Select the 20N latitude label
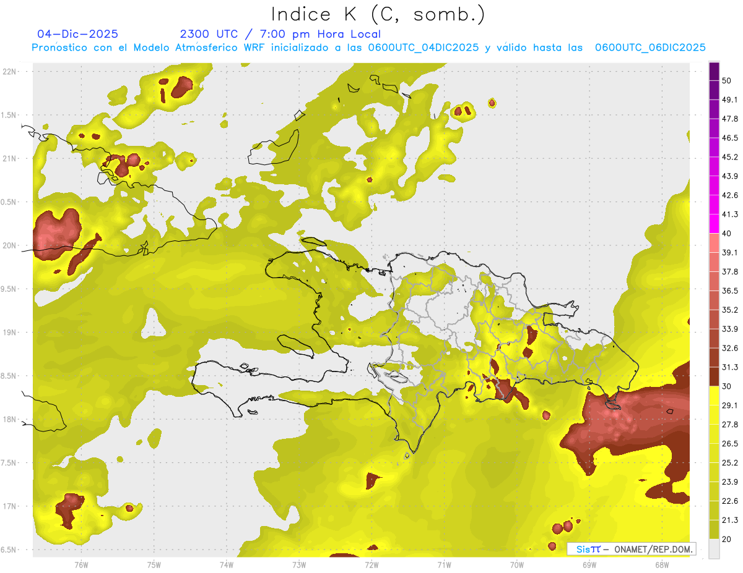The width and height of the screenshot is (743, 573). 10,245
